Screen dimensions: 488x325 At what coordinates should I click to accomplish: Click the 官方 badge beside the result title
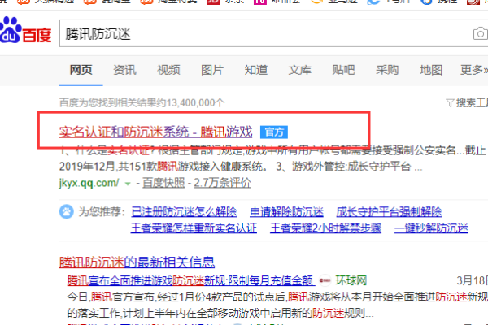coord(274,132)
